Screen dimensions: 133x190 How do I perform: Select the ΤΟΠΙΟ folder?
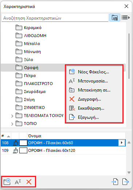26,124
